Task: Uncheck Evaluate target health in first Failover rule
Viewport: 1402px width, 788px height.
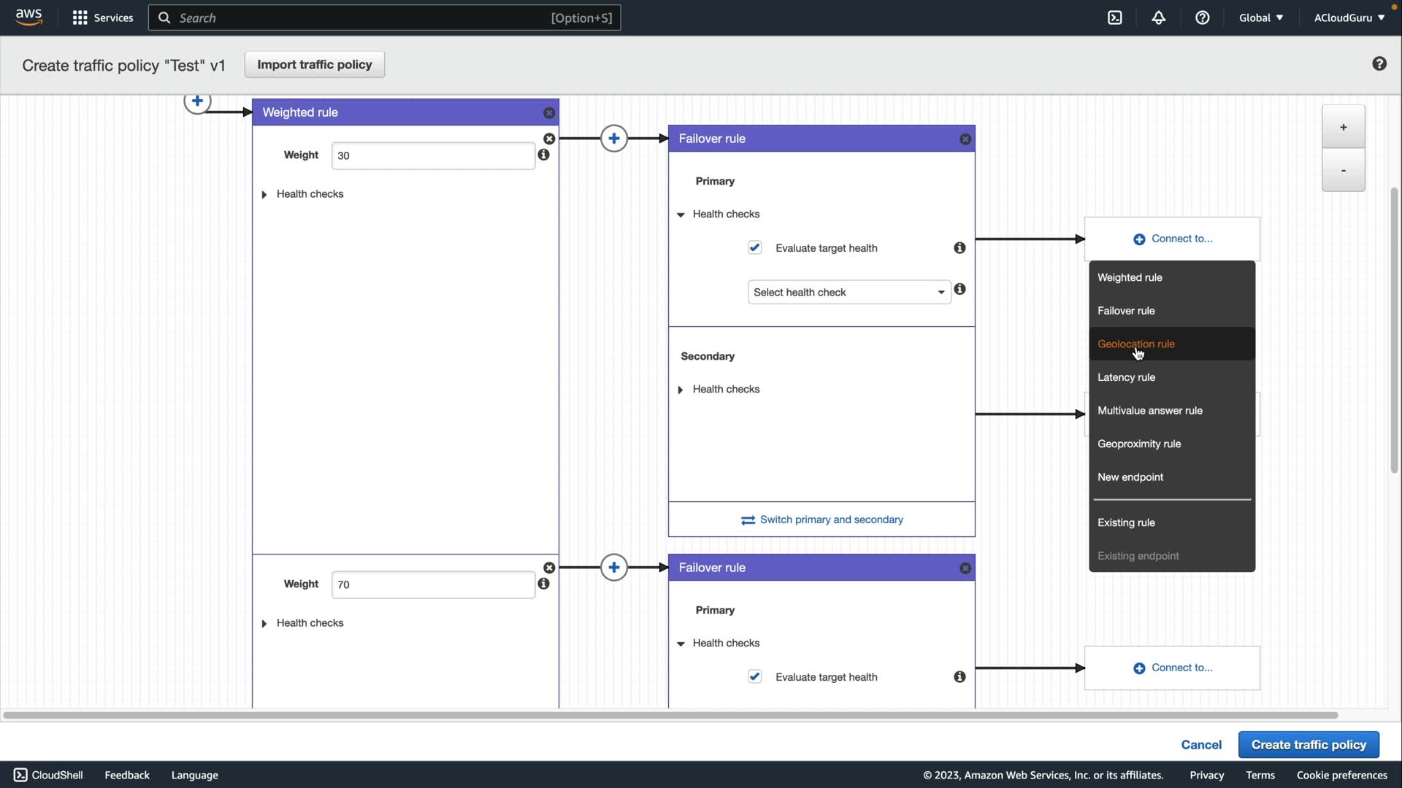Action: 754,248
